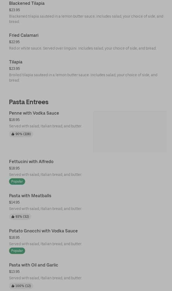Click the $18.95 Fettucini price
The width and height of the screenshot is (172, 291).
[14, 168]
